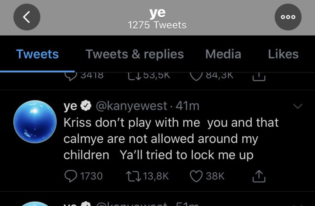Expand the chevron menu on Kriss tweet
Screen dimensions: 315x206
[298, 107]
